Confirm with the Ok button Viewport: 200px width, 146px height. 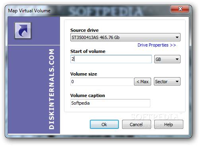(x=104, y=125)
